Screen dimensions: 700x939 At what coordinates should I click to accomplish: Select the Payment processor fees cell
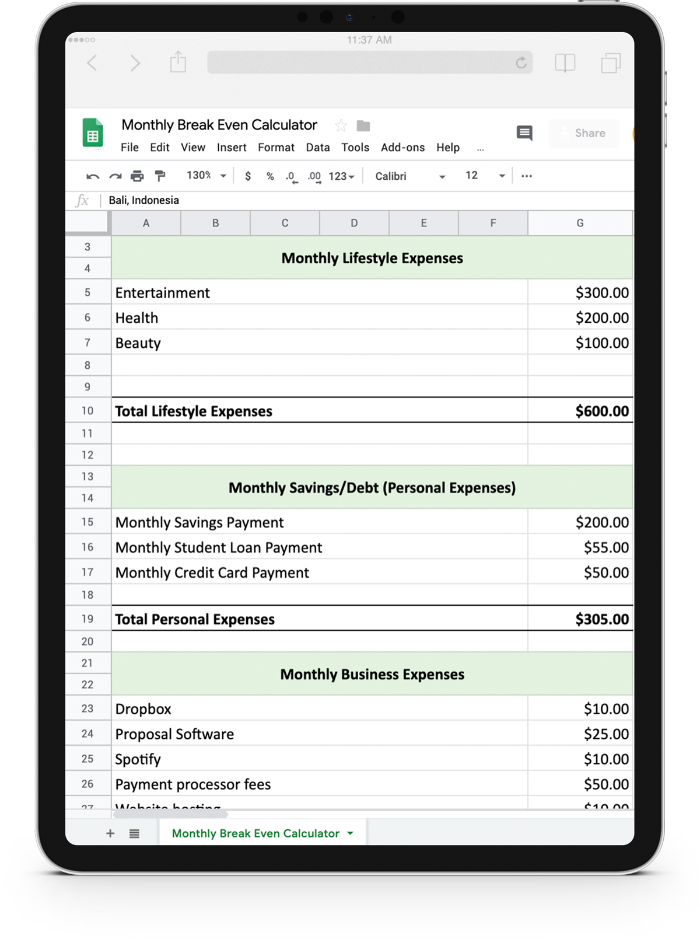pyautogui.click(x=320, y=784)
